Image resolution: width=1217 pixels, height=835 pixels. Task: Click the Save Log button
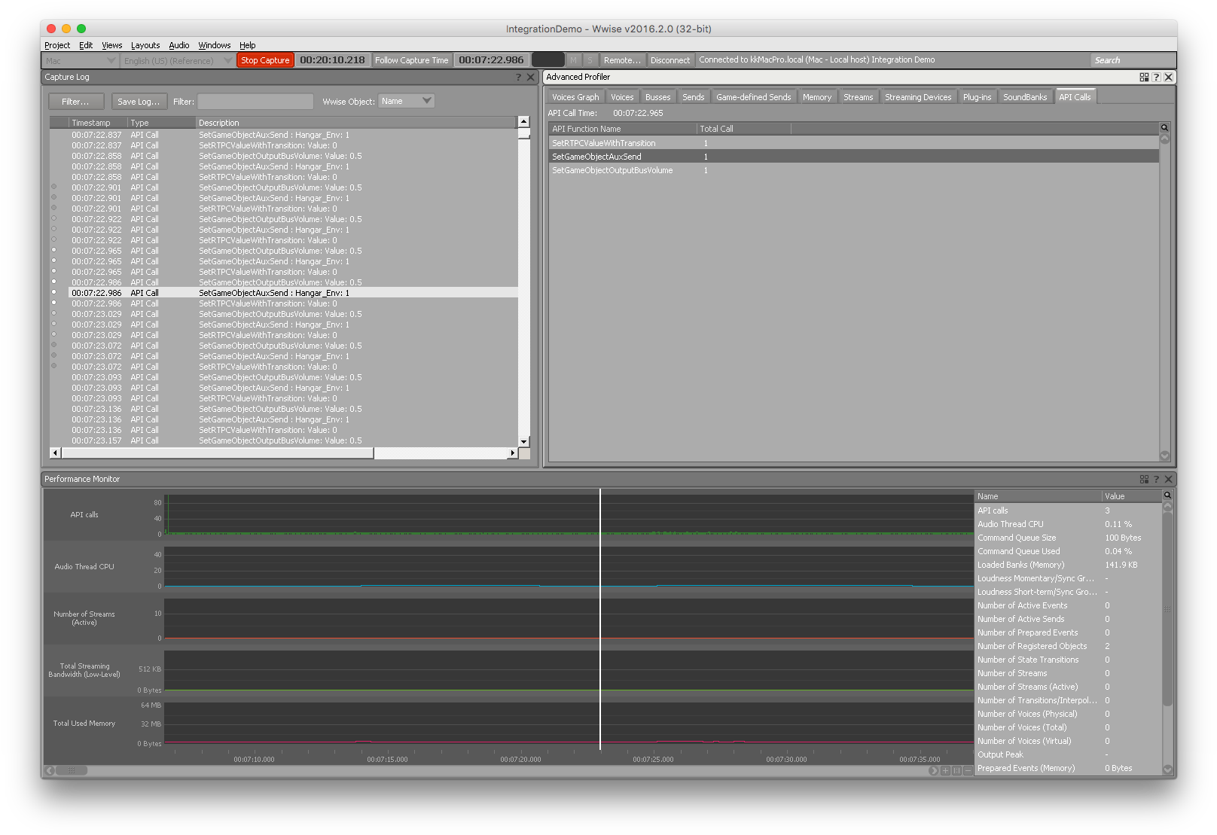coord(139,102)
